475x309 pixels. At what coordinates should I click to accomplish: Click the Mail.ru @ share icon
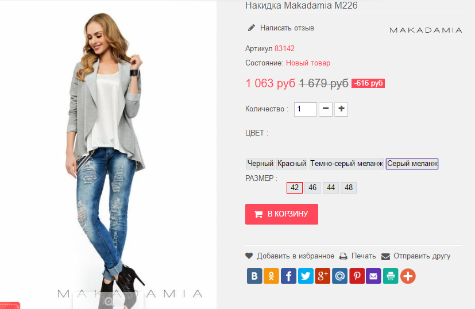[340, 276]
